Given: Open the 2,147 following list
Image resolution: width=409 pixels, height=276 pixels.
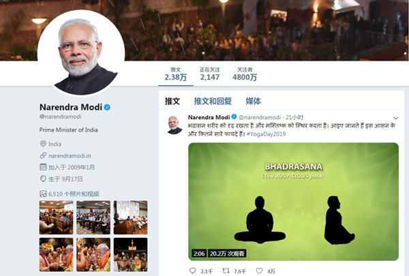Looking at the screenshot, I should (210, 74).
